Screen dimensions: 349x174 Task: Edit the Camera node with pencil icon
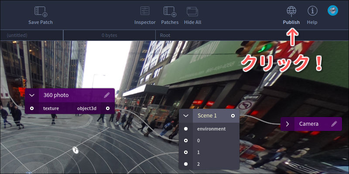[x=334, y=124]
